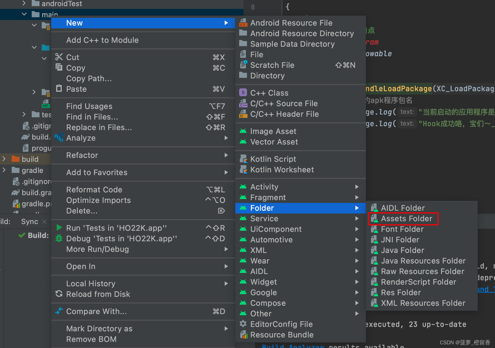Open the Mark Directory as submenu

tap(143, 329)
